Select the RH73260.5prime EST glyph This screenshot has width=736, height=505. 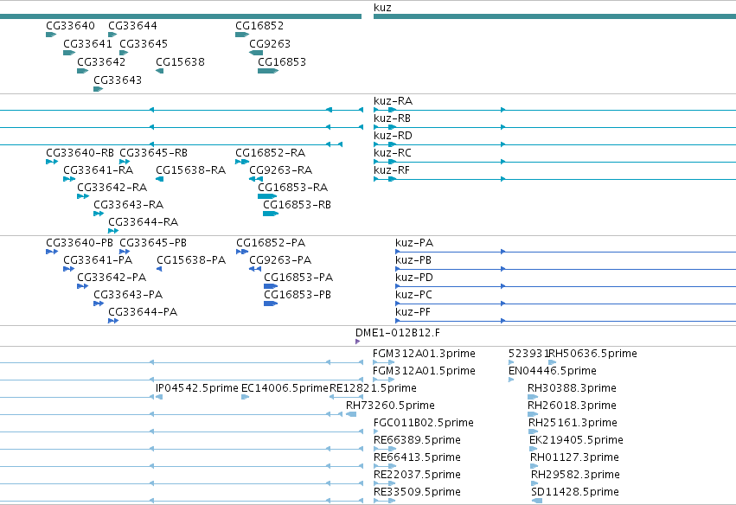pos(351,414)
